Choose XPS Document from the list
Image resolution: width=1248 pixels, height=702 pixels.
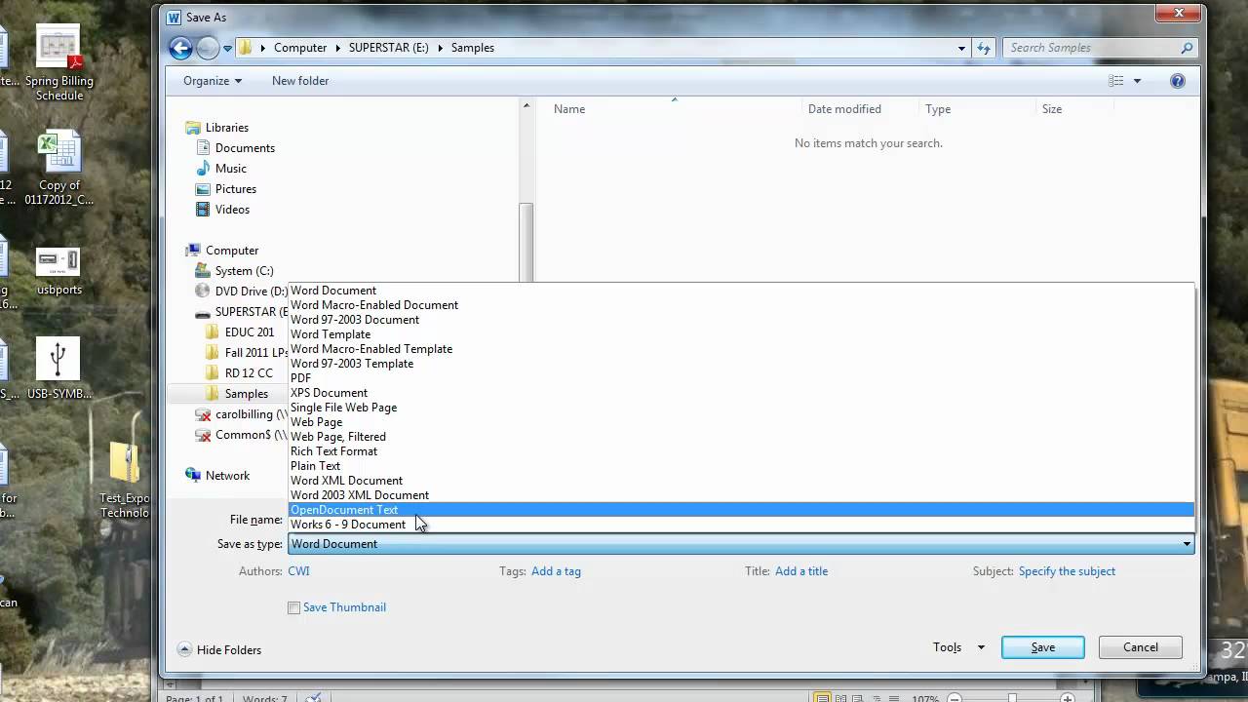click(x=741, y=393)
